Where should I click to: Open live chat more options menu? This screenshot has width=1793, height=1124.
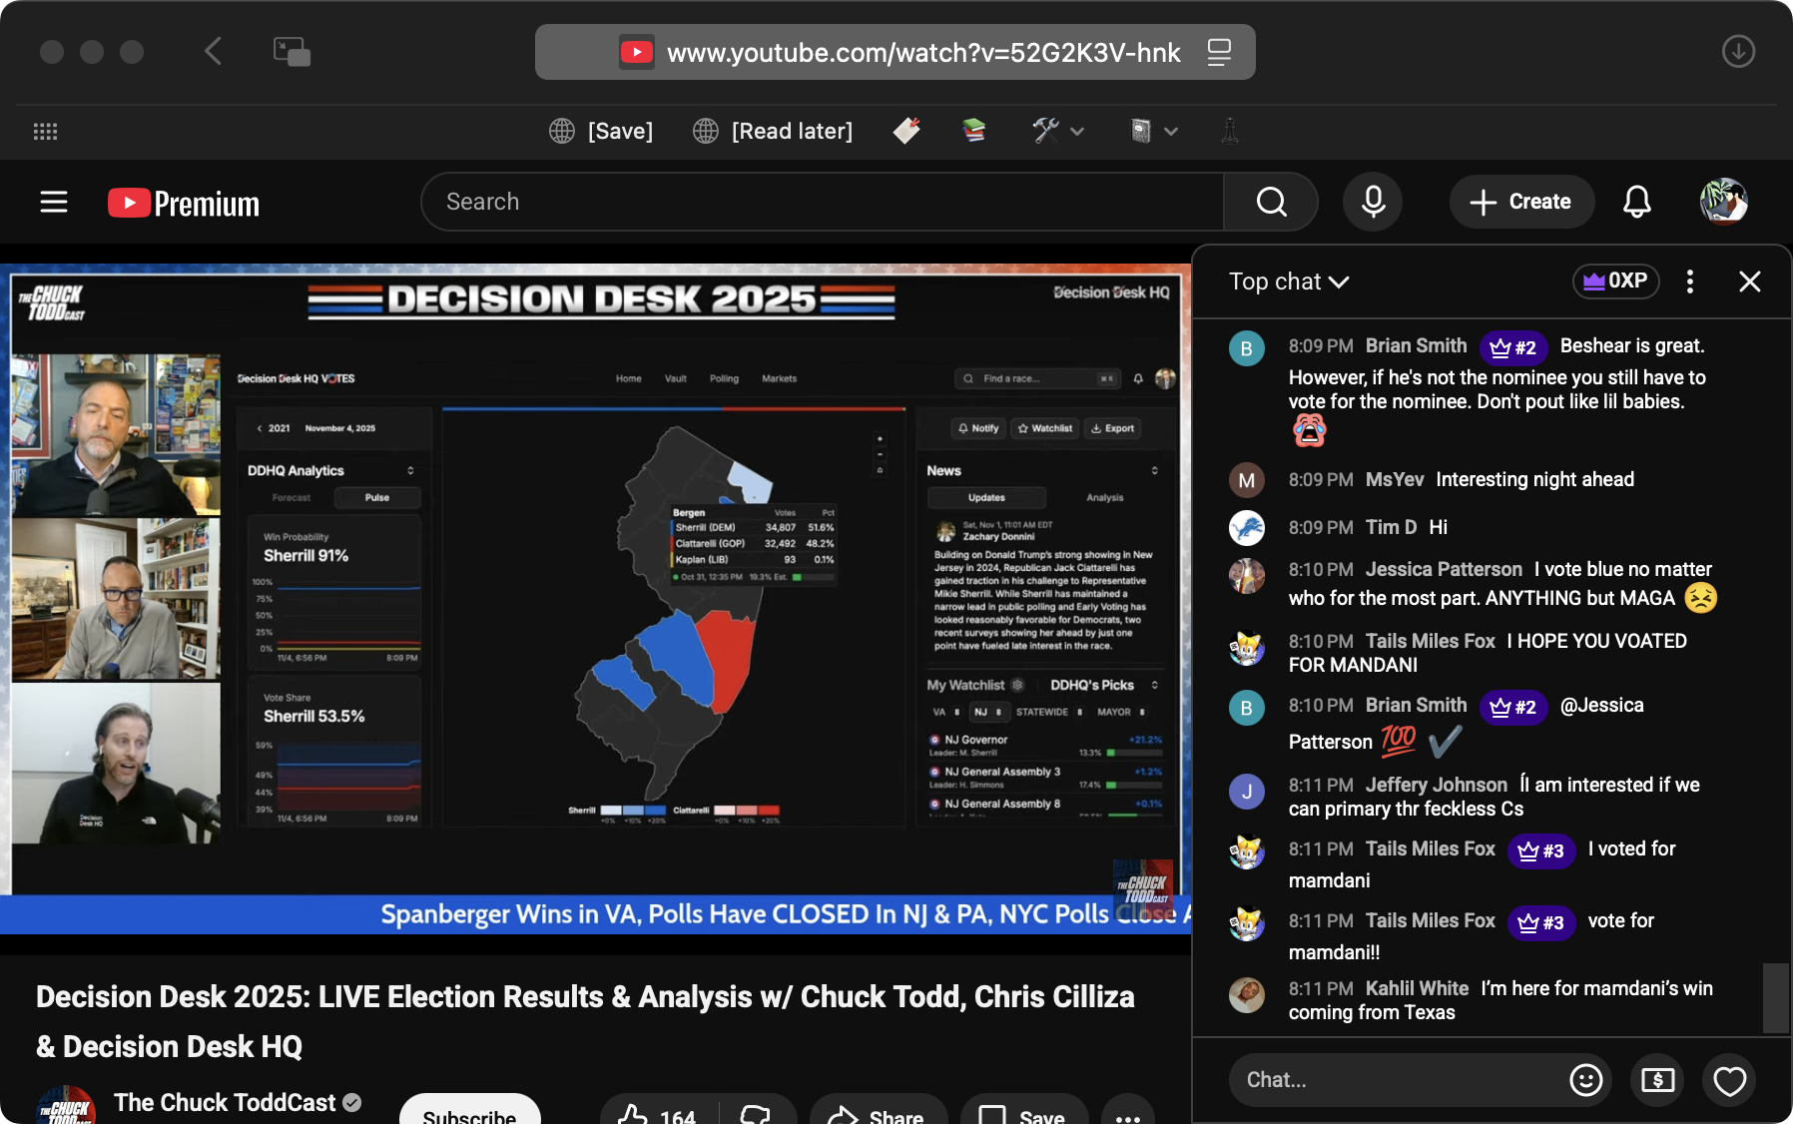coord(1689,281)
